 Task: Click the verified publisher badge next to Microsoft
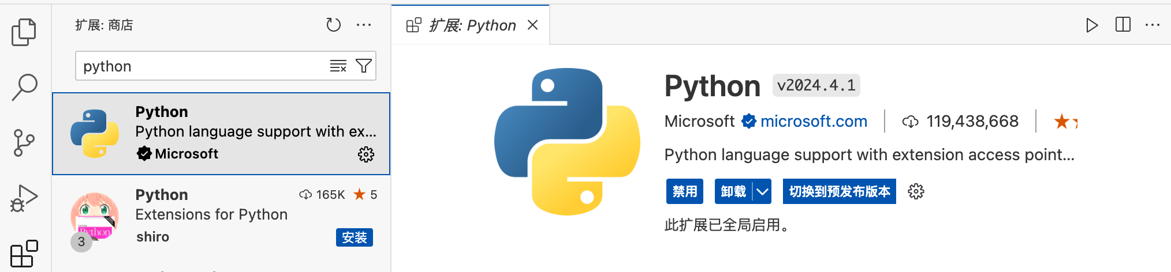coord(749,122)
